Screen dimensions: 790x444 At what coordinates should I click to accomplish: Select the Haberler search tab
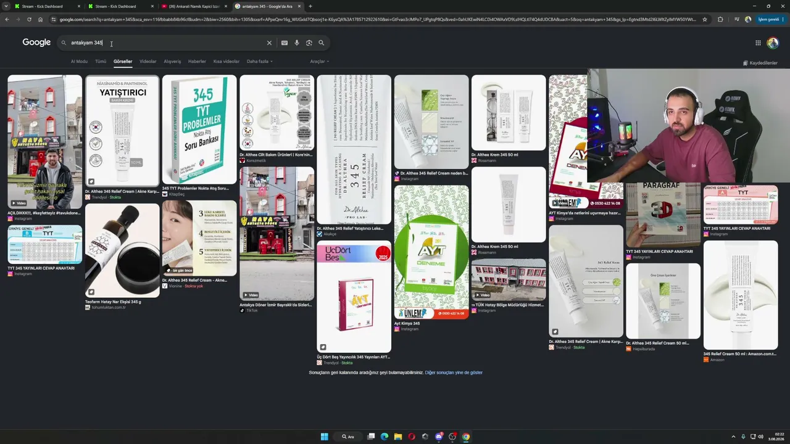click(x=197, y=62)
